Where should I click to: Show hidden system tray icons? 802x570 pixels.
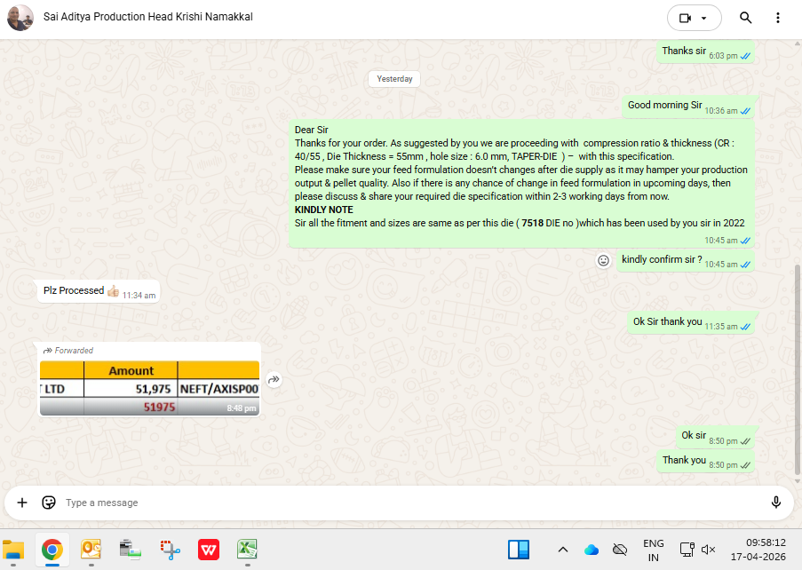click(x=562, y=550)
